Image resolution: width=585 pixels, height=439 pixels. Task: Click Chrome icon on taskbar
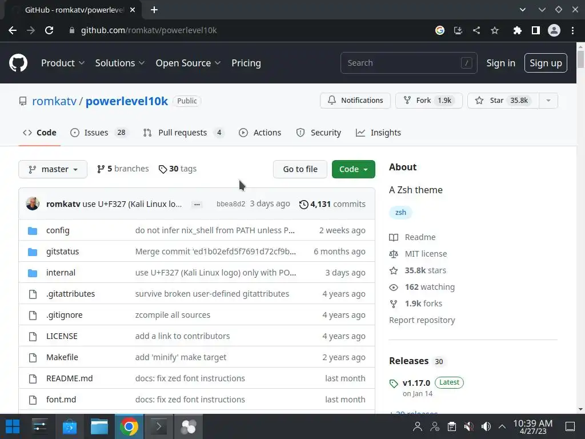tap(129, 426)
